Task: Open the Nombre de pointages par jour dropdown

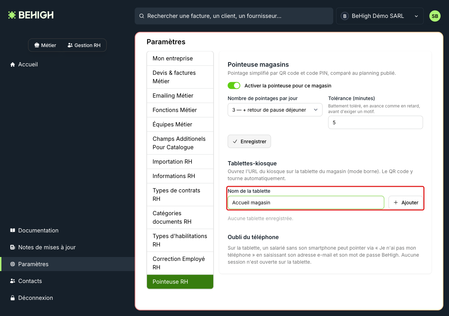Action: click(x=275, y=110)
